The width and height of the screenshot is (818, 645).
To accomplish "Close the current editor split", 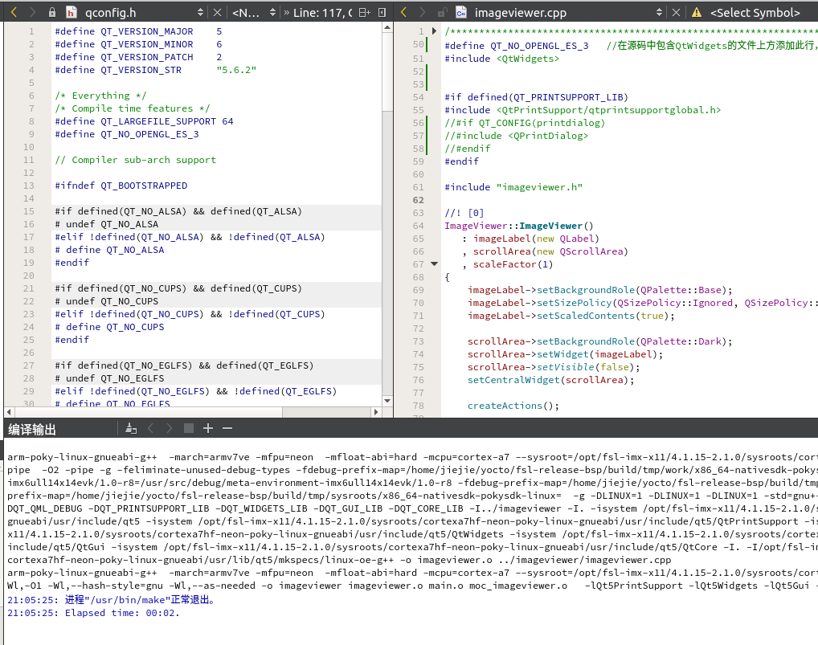I will click(x=382, y=11).
